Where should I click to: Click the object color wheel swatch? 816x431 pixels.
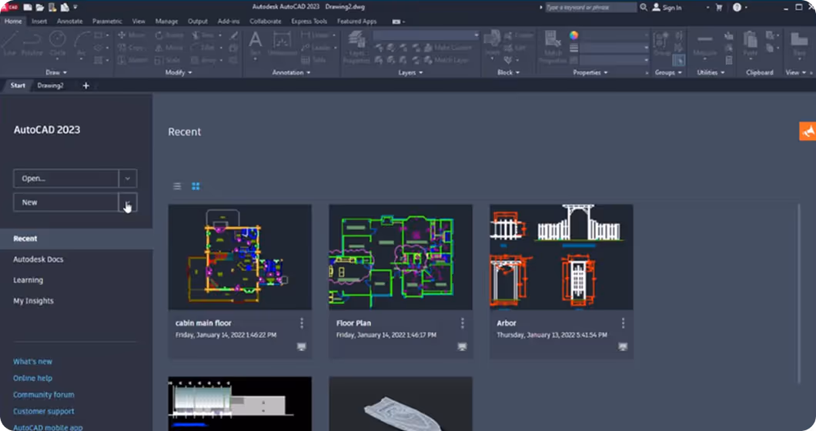(x=574, y=35)
